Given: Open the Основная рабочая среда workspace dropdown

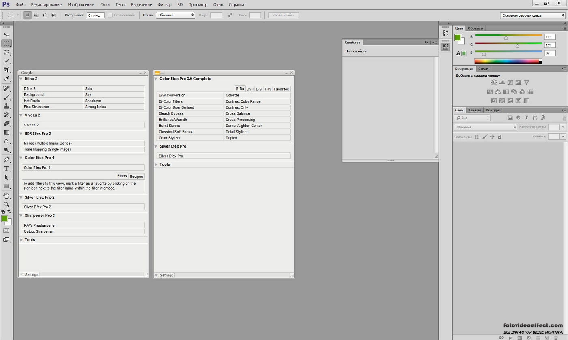Looking at the screenshot, I should point(533,15).
